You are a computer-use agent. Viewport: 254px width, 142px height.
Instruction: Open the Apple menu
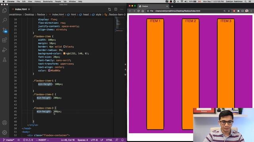pyautogui.click(x=4, y=2)
